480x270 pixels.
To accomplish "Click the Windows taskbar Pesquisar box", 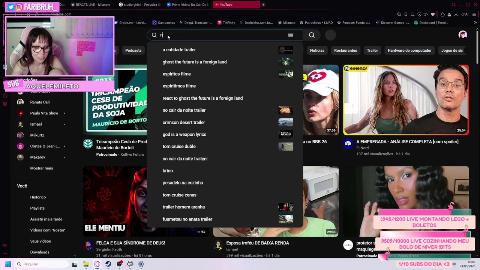I will click(42, 264).
